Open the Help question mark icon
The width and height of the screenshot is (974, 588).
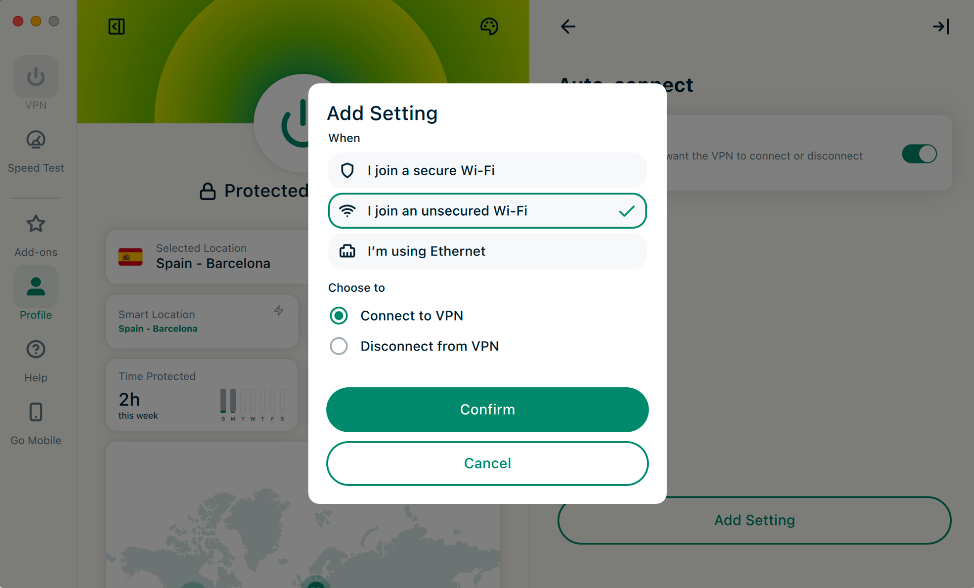[36, 349]
